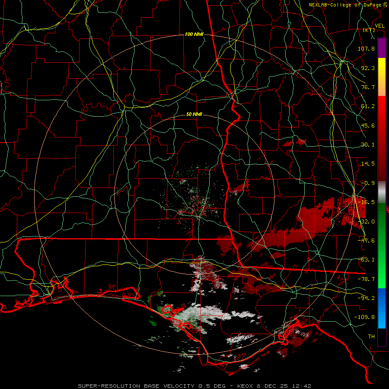Click the [KT] units label

click(369, 30)
